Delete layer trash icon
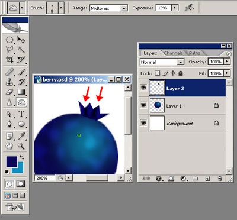237x220 pixels. 220,179
